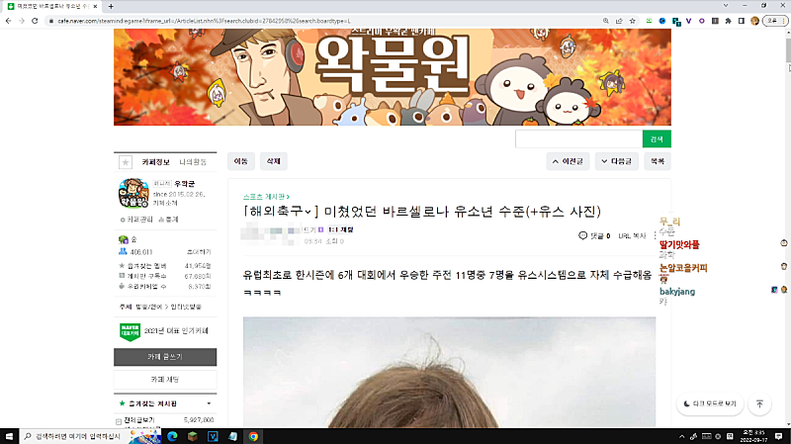Screen dimensions: 791x444
Task: Click the 카페 글쓰기 write button
Action: tap(165, 357)
